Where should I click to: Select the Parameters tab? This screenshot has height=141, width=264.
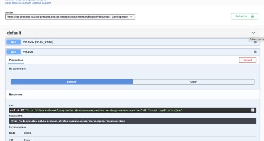point(16,60)
